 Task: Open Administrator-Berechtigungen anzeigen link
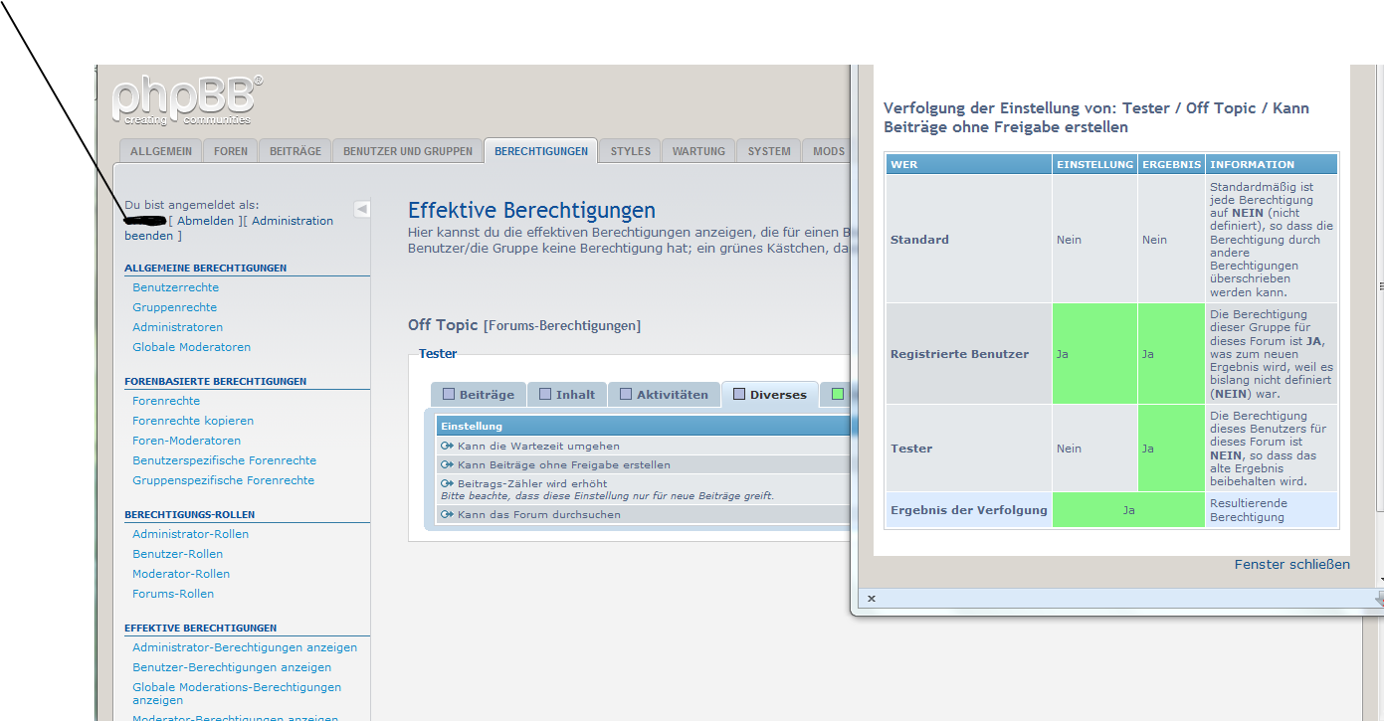[245, 647]
